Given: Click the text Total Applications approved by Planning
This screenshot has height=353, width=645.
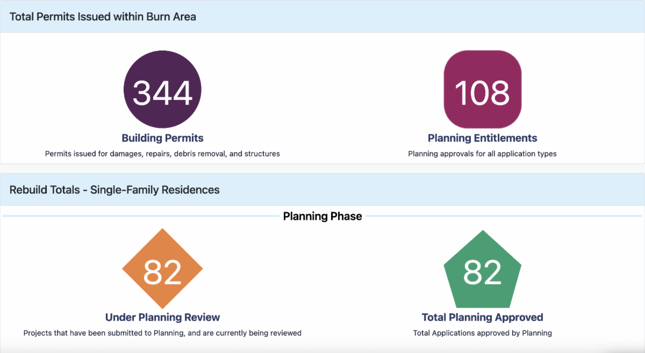Looking at the screenshot, I should [x=482, y=333].
